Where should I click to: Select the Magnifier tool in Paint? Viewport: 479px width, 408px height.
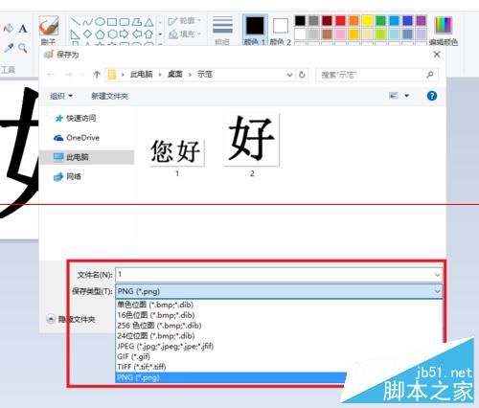coord(22,48)
